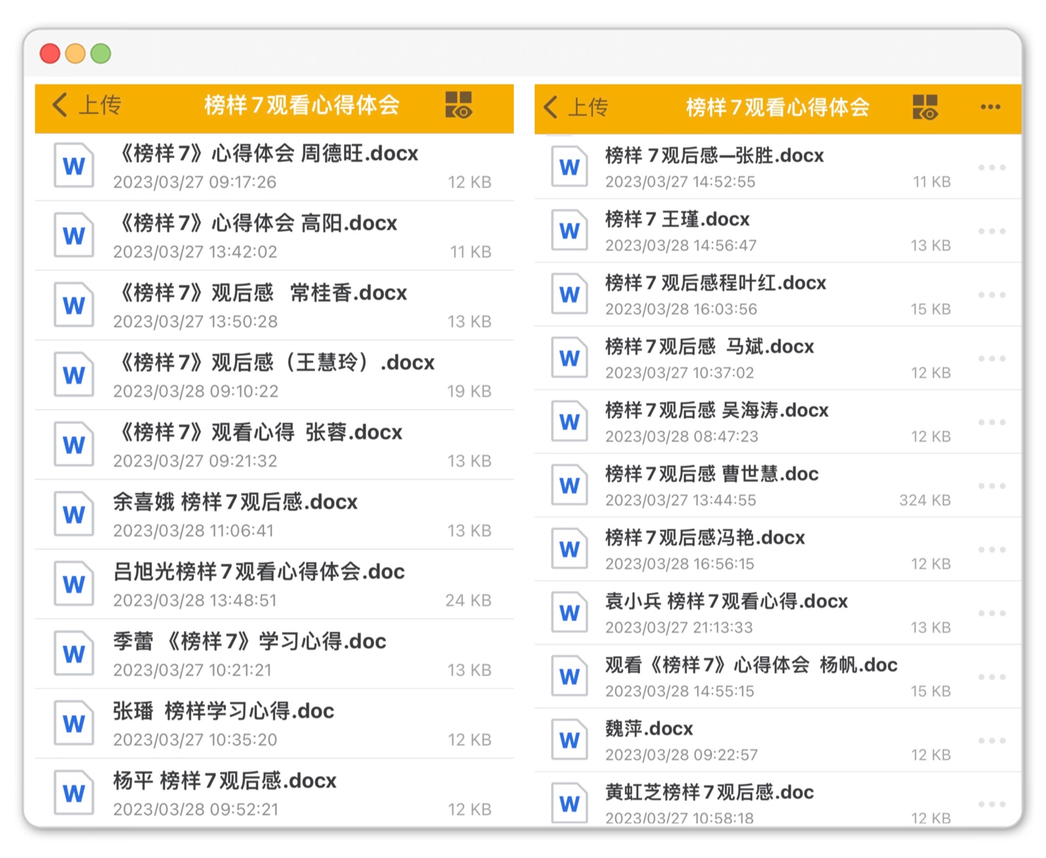
Task: Click Word icon of 余喜娥 file
Action: 74,514
